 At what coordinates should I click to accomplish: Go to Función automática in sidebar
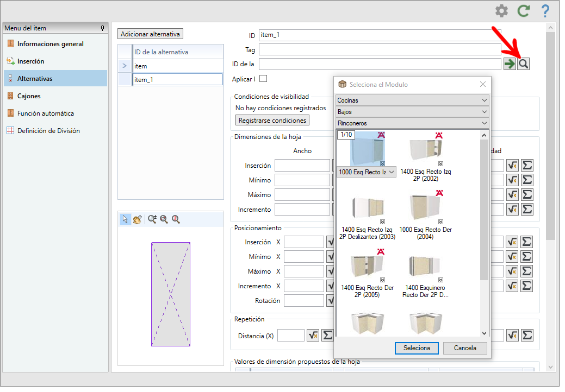pyautogui.click(x=45, y=113)
